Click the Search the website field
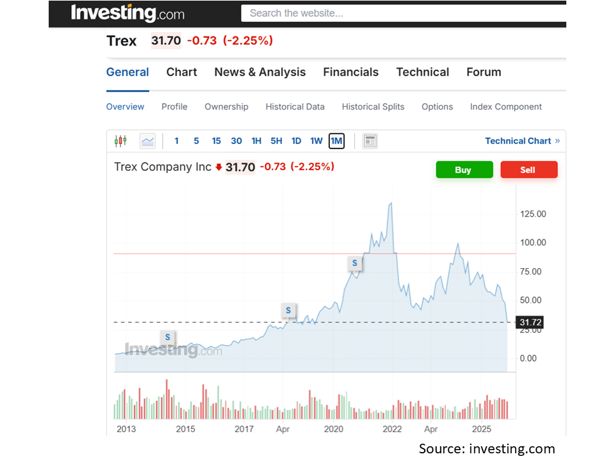This screenshot has width=615, height=461. tap(402, 13)
